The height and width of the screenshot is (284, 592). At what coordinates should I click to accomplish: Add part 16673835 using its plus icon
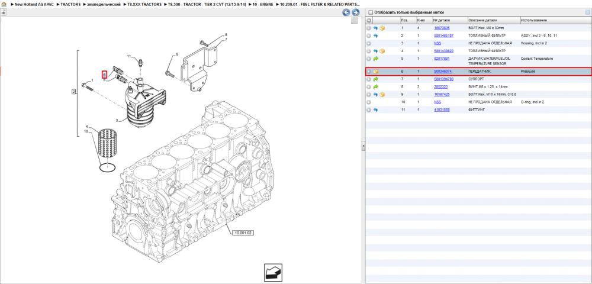coord(369,28)
